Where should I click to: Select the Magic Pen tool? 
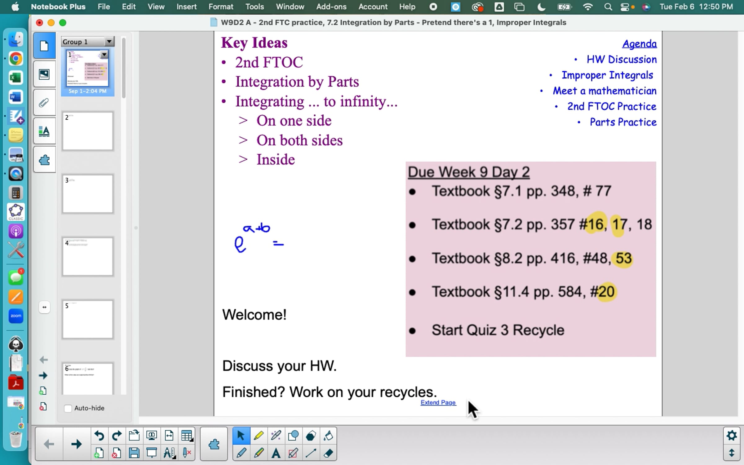tap(276, 436)
